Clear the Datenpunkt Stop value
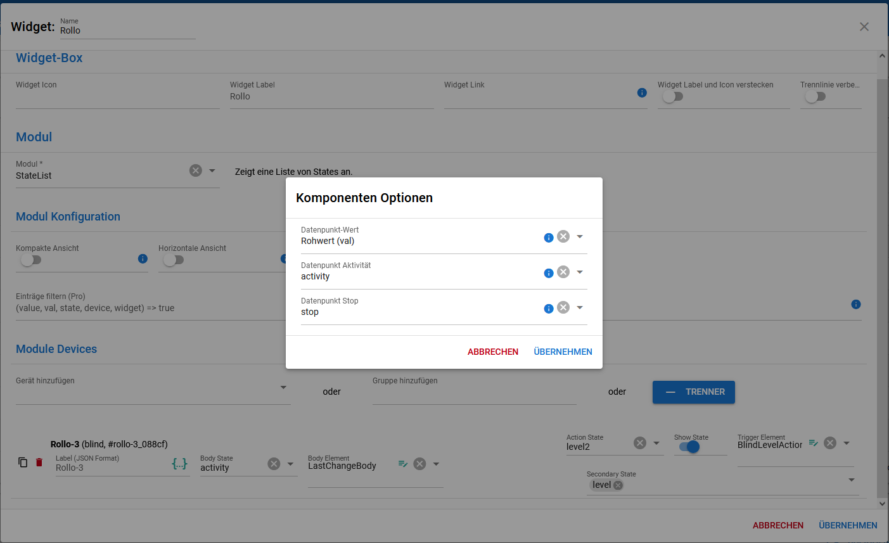The width and height of the screenshot is (889, 543). [563, 307]
